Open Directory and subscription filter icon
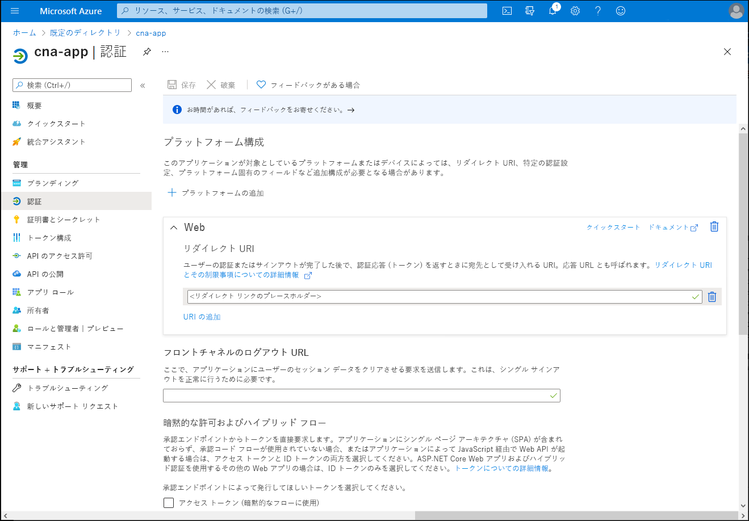The width and height of the screenshot is (749, 521). point(530,11)
